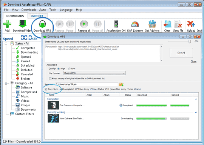The image size is (204, 145).
Task: Select Excluded status filter
Action: pyautogui.click(x=26, y=70)
